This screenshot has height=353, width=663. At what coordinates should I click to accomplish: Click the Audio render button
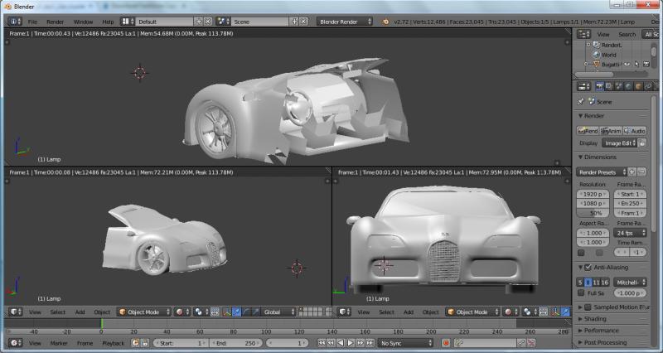[x=635, y=131]
